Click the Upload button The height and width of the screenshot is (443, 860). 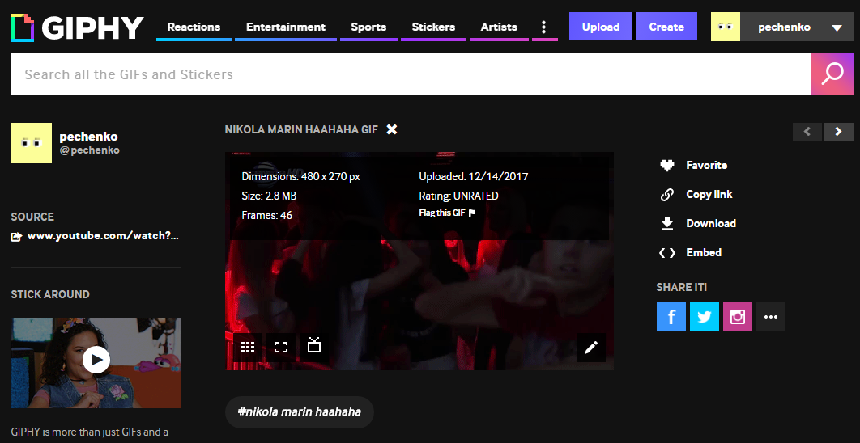[600, 27]
